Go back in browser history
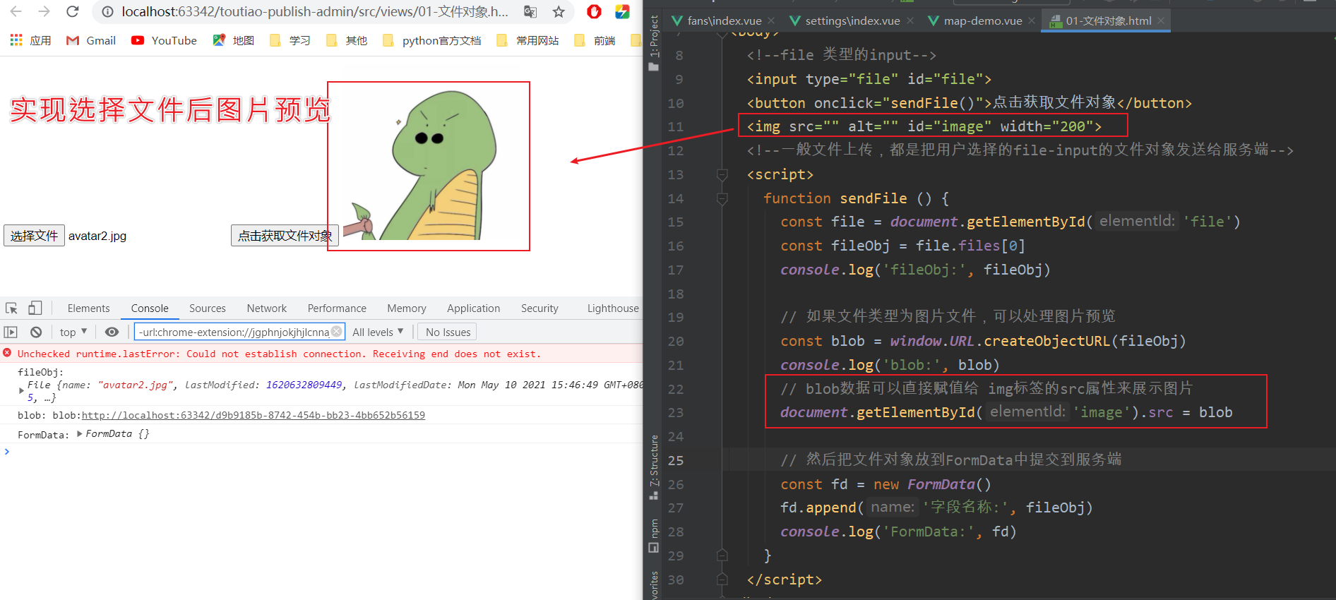Screen dimensions: 1336x600 pyautogui.click(x=16, y=11)
